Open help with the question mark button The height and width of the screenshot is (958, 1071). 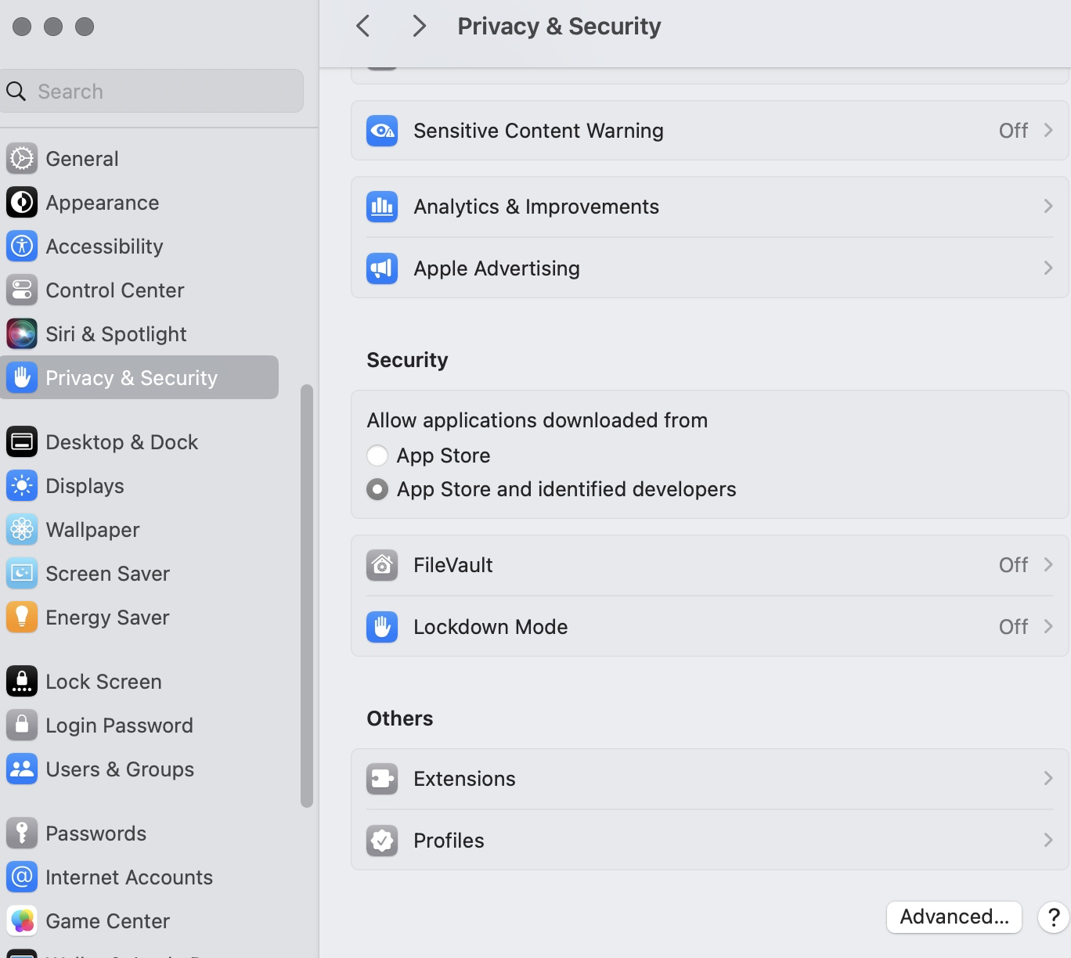[x=1054, y=917]
